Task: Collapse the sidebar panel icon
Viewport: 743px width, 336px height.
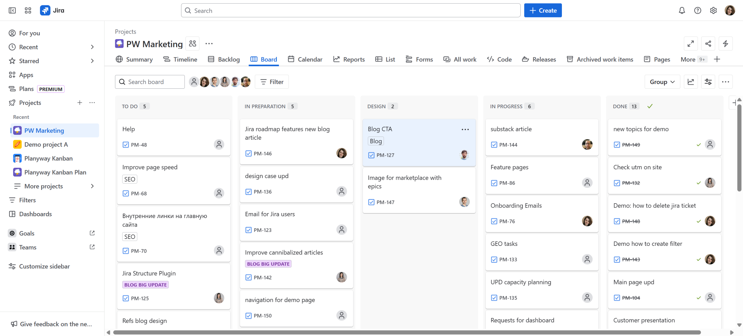Action: coord(12,10)
